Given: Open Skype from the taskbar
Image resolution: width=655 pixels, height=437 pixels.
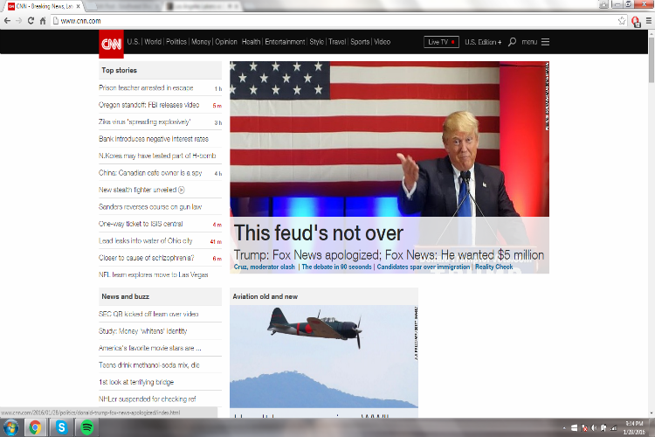Looking at the screenshot, I should [62, 427].
